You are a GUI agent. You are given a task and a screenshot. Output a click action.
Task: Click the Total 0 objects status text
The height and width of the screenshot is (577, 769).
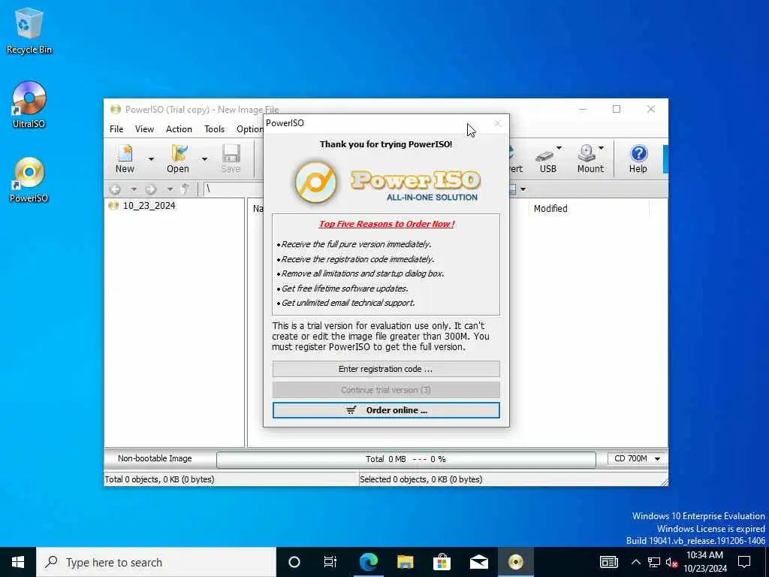[159, 479]
